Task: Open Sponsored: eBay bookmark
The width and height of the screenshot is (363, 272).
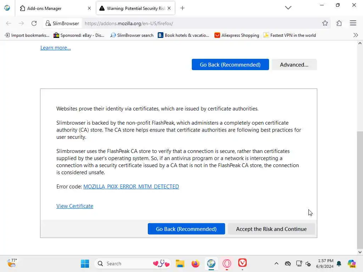Action: pos(79,35)
